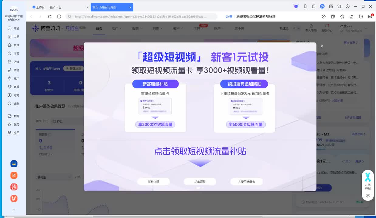376x218 pixels.
Task: Open browsing history clock icon
Action: click(59, 17)
